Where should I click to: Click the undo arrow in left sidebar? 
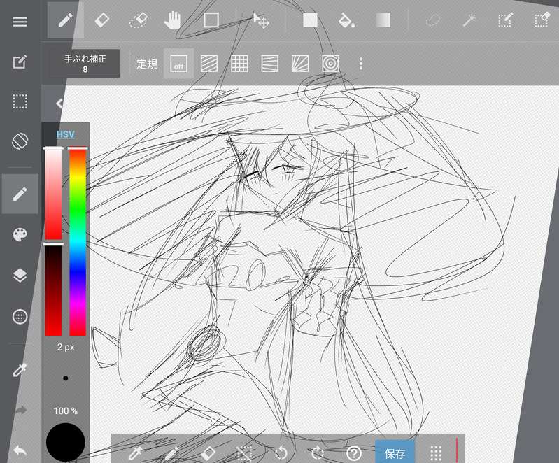coord(20,450)
